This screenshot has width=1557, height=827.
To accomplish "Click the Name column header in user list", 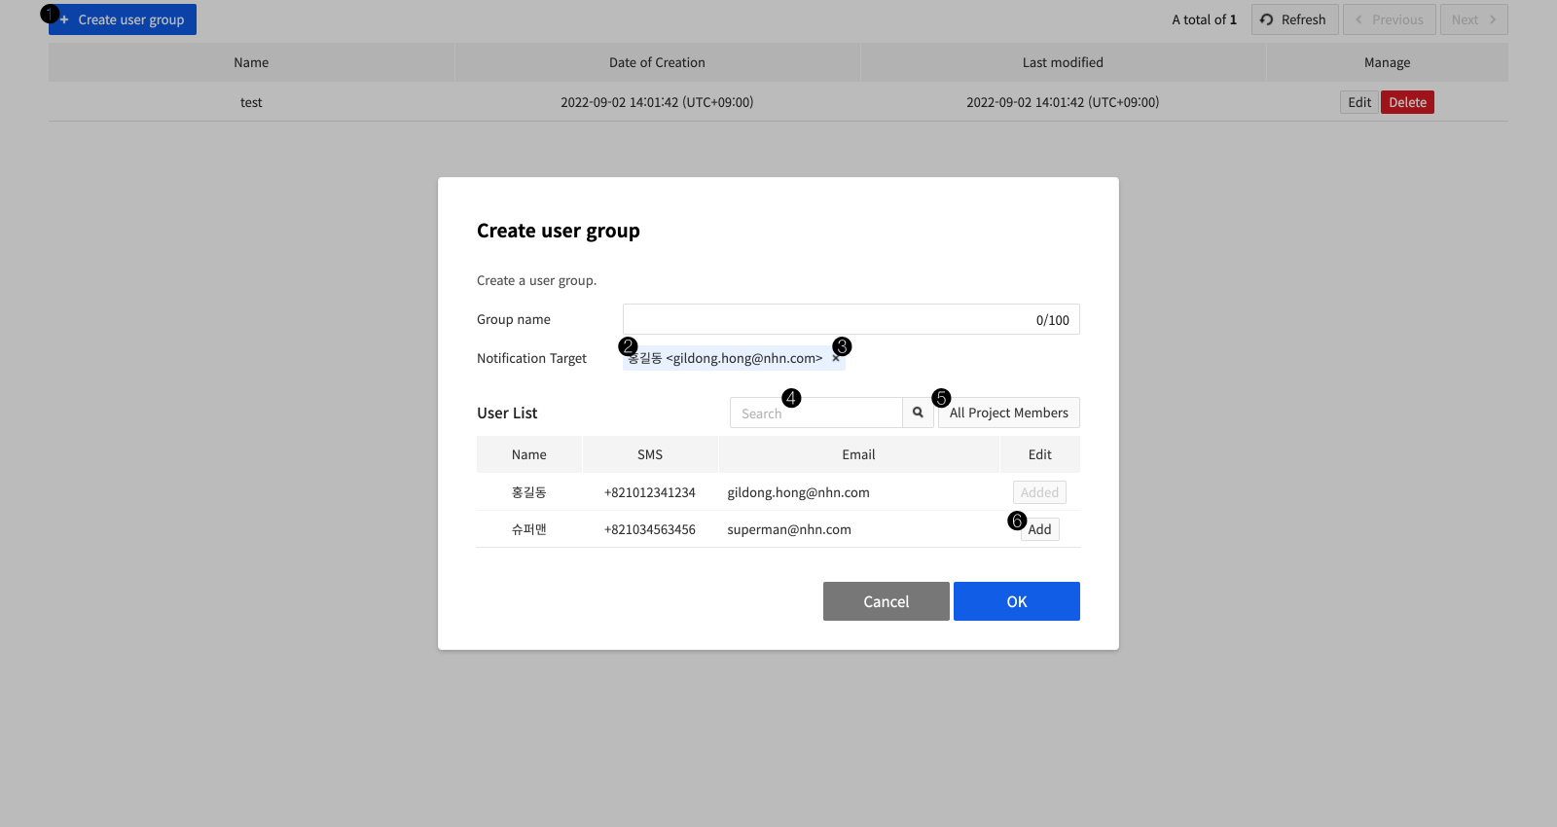I will coord(529,454).
